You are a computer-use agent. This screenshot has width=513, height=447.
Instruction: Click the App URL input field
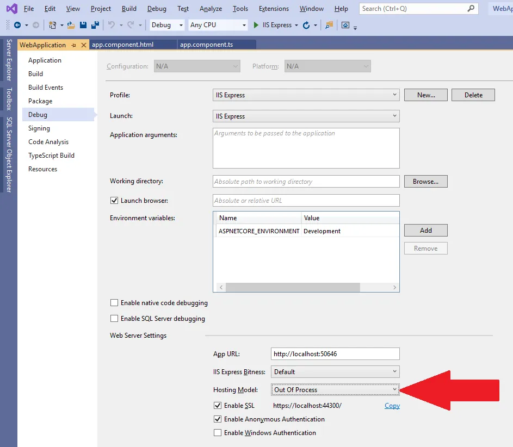tap(335, 354)
